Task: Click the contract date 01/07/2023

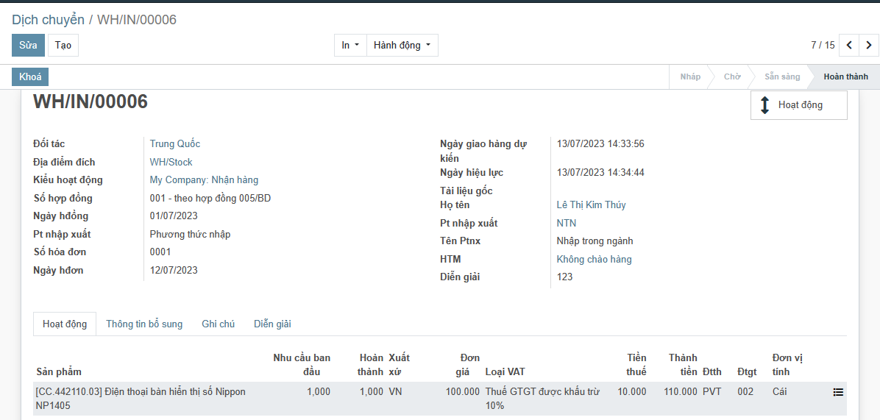Action: [174, 216]
